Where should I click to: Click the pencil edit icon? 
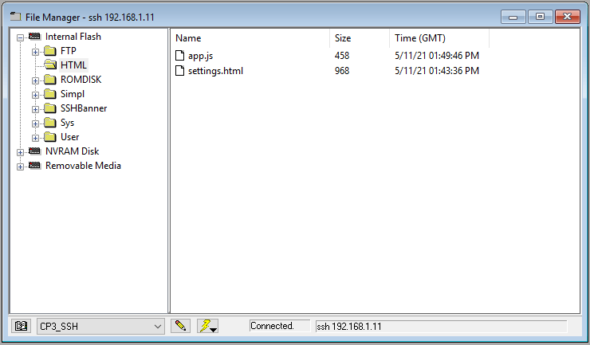click(180, 326)
